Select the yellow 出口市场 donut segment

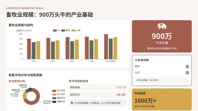point(25,96)
